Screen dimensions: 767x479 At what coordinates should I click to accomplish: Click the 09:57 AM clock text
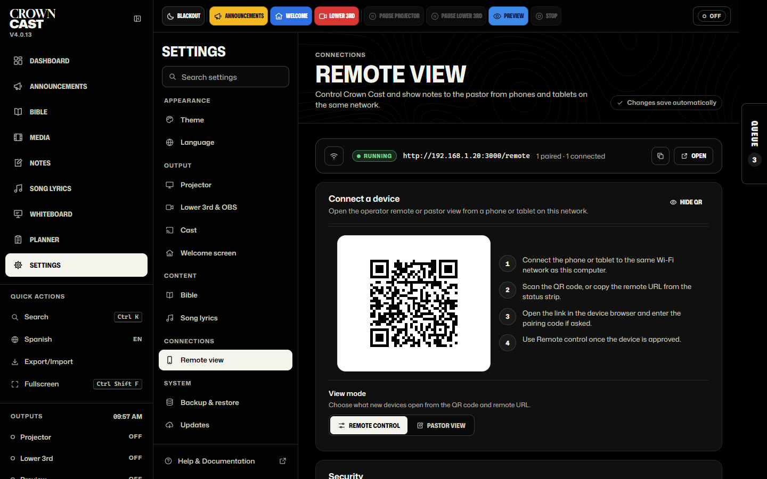point(128,417)
